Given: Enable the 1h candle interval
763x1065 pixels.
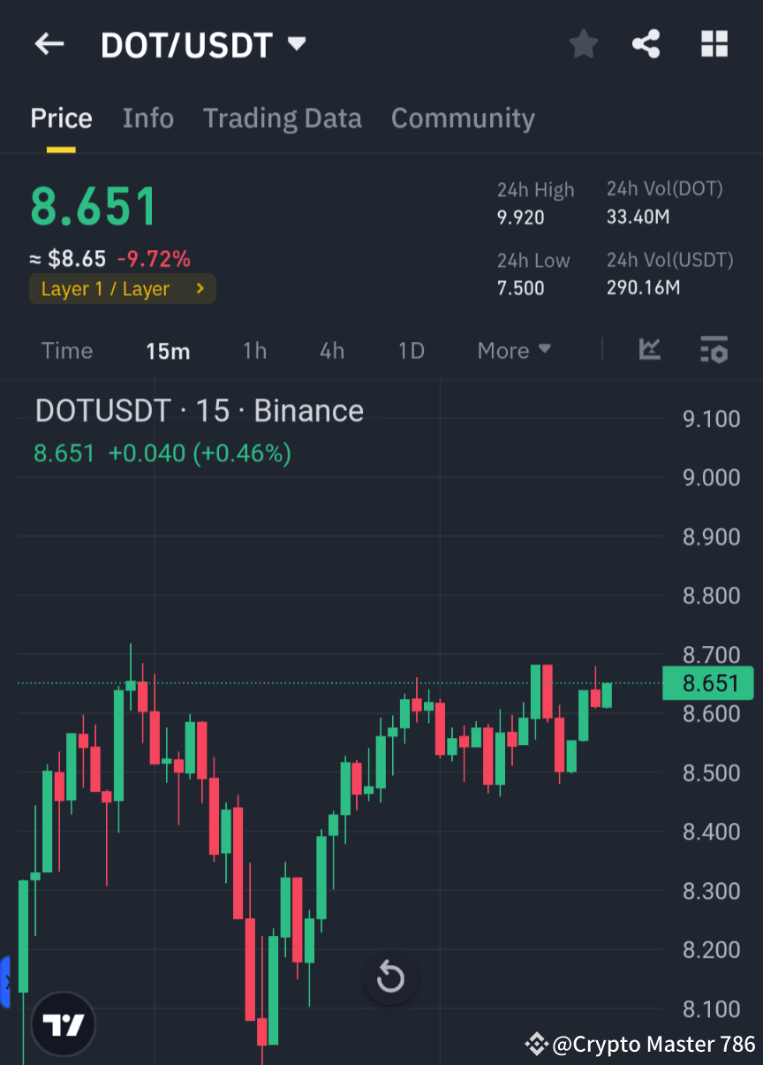Looking at the screenshot, I should (254, 350).
